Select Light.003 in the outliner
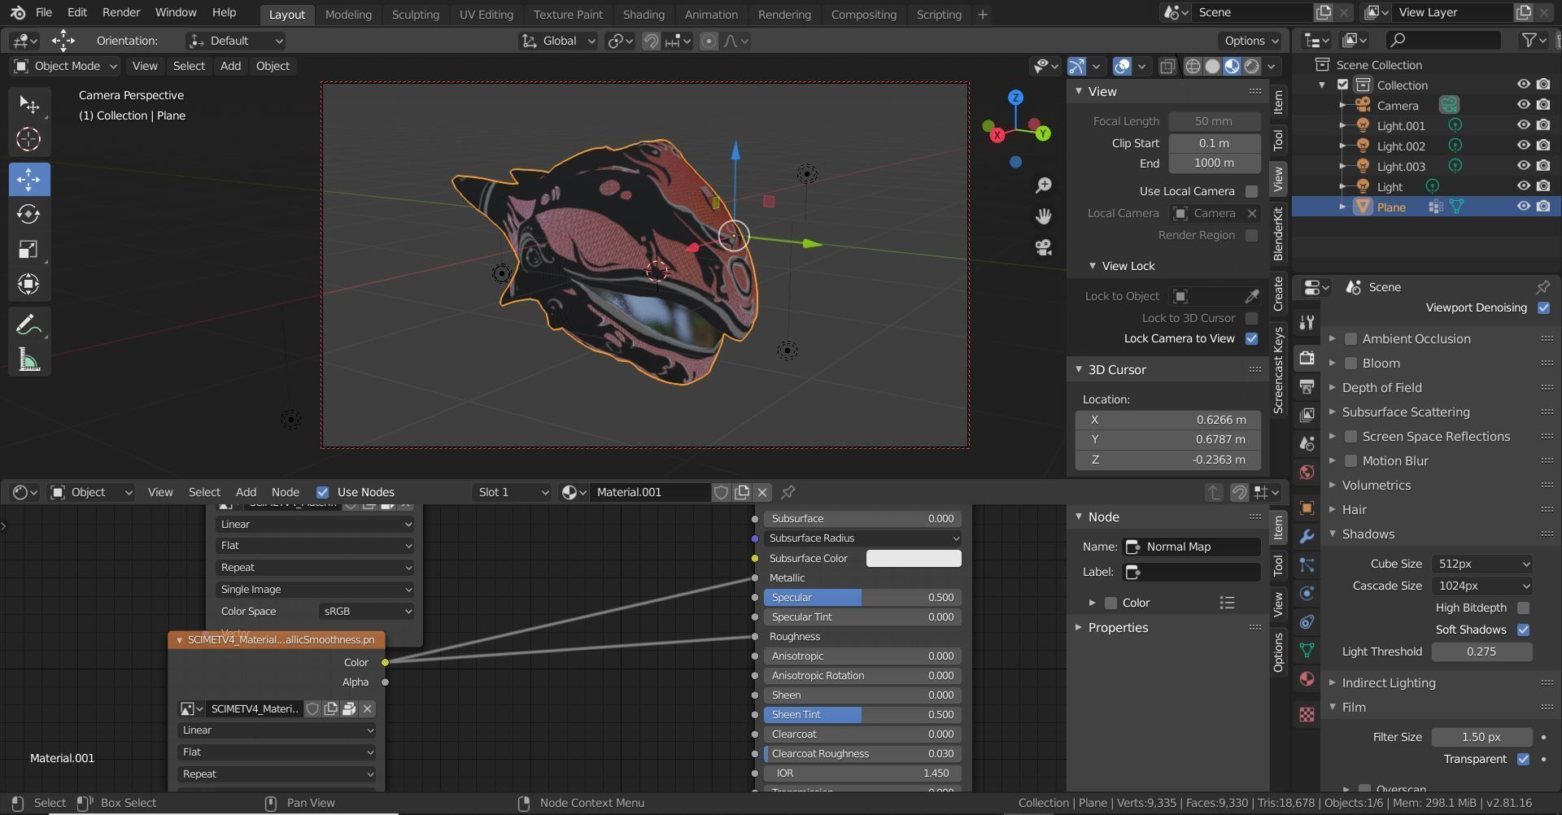Screen dimensions: 1562x815 pyautogui.click(x=1400, y=166)
